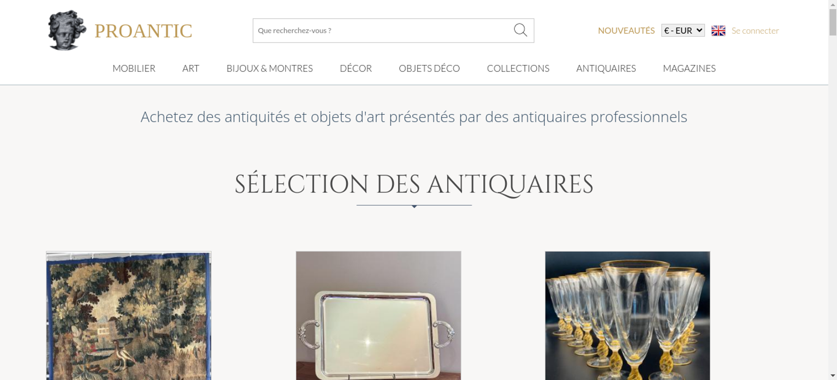Open the tapestry item thumbnail
The height and width of the screenshot is (380, 837).
coord(128,316)
